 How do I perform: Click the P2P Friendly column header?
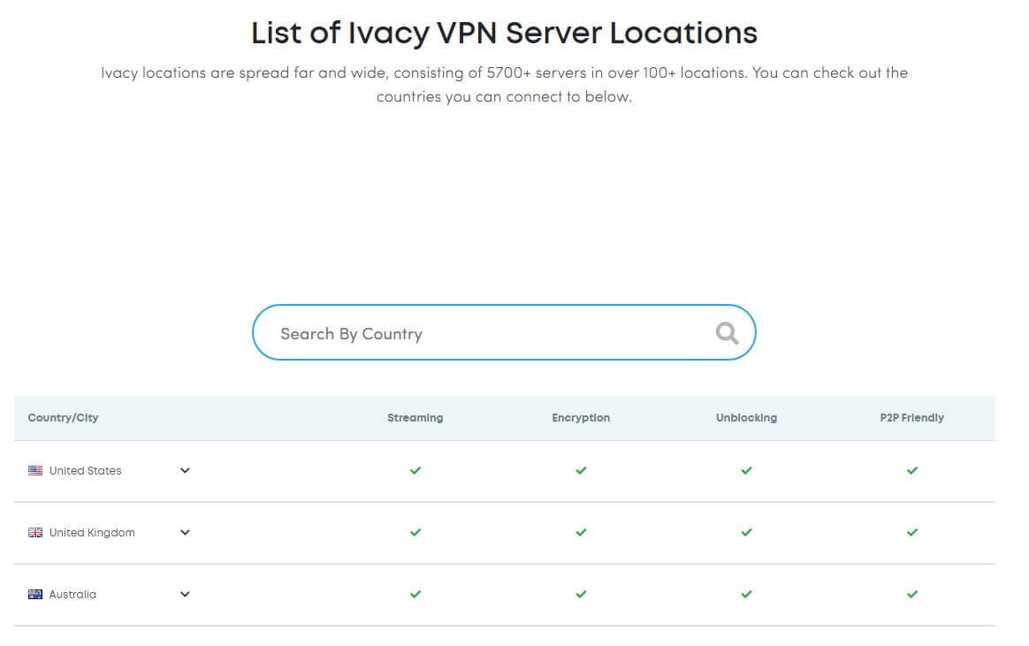pyautogui.click(x=911, y=418)
